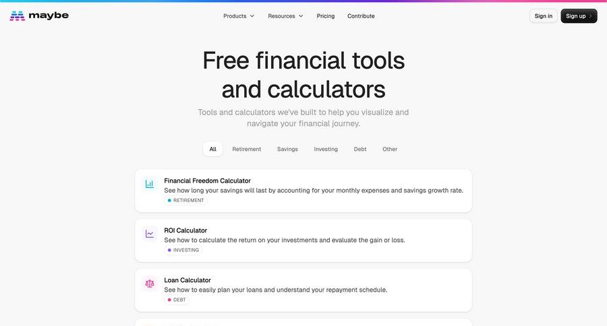Click the pink dot on DEBT tag
Viewport: 607px width, 326px height.
tap(169, 300)
